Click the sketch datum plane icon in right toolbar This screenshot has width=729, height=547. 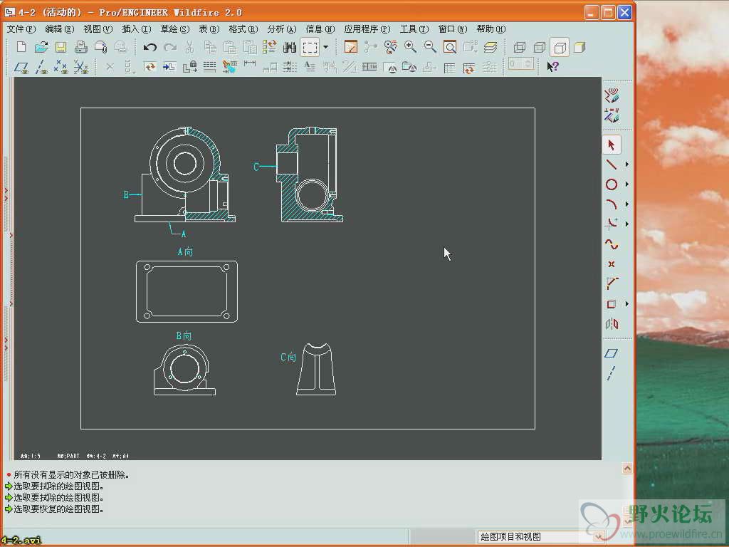pyautogui.click(x=612, y=353)
